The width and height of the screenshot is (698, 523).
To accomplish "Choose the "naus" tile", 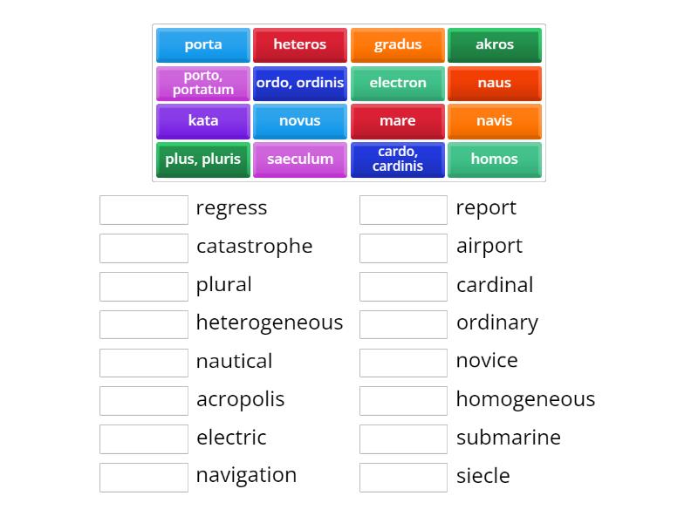I will tap(495, 83).
